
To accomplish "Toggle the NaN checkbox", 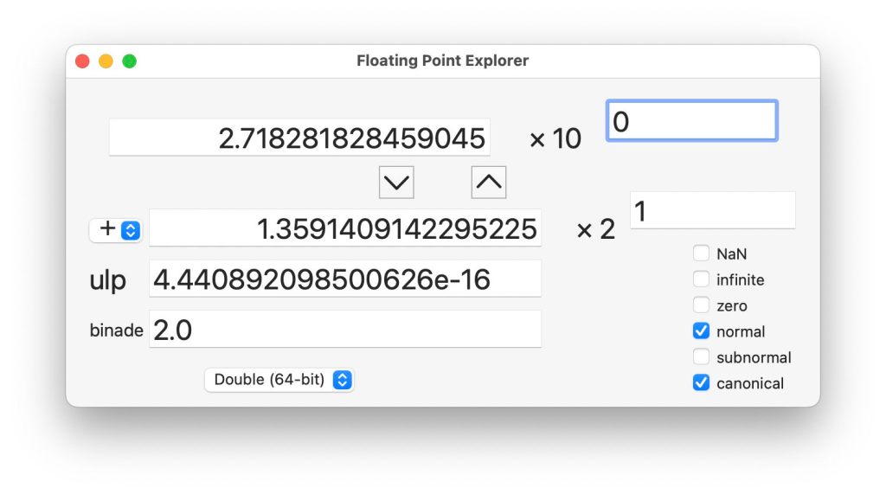I will (x=701, y=254).
